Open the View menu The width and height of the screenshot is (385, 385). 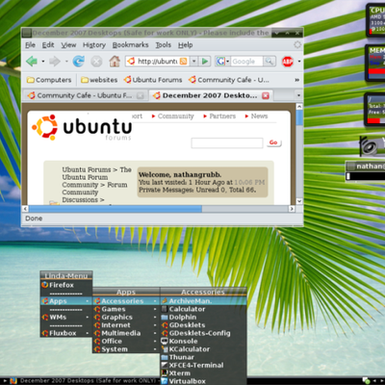click(x=68, y=45)
